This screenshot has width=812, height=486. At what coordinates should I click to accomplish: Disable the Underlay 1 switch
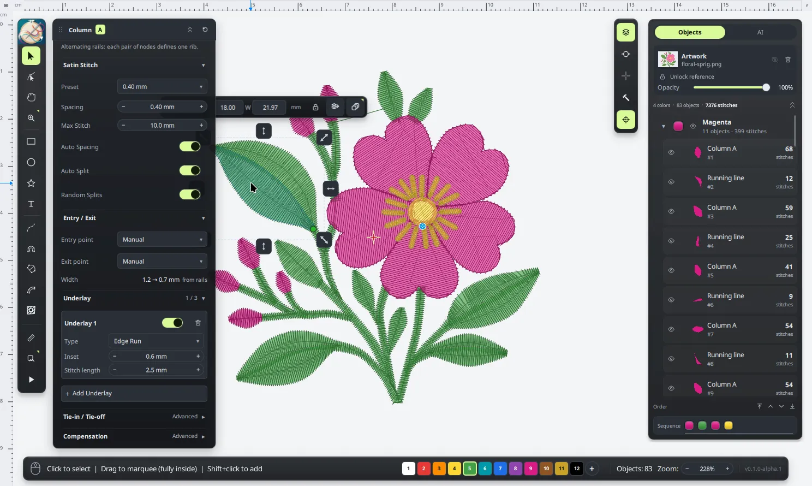[x=172, y=323]
